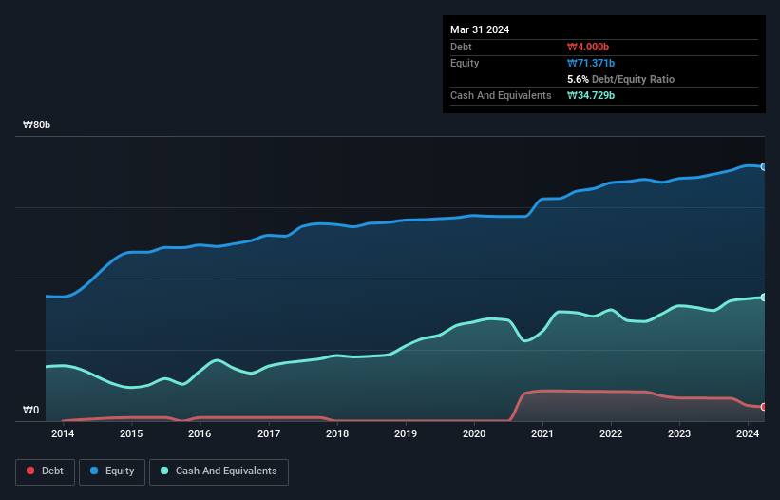The width and height of the screenshot is (780, 500).
Task: Toggle the Equity series legend button
Action: pos(112,471)
